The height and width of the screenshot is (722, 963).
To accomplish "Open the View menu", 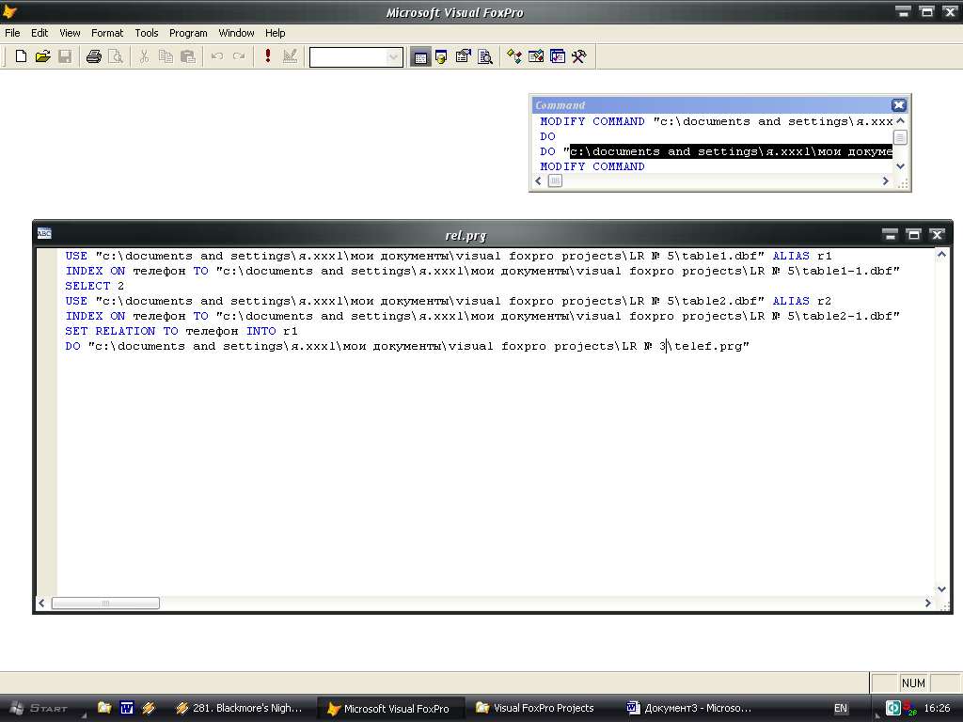I will point(70,33).
